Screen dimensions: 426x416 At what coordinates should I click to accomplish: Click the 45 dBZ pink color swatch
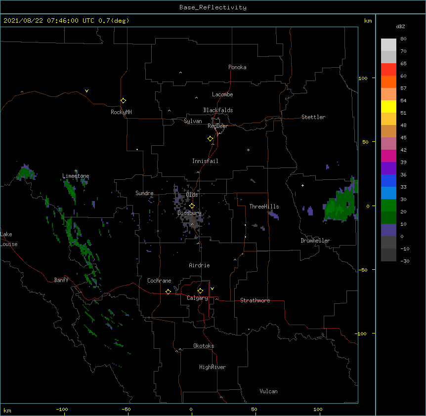point(388,144)
